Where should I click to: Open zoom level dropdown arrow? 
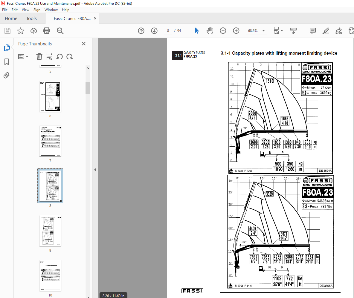[263, 31]
